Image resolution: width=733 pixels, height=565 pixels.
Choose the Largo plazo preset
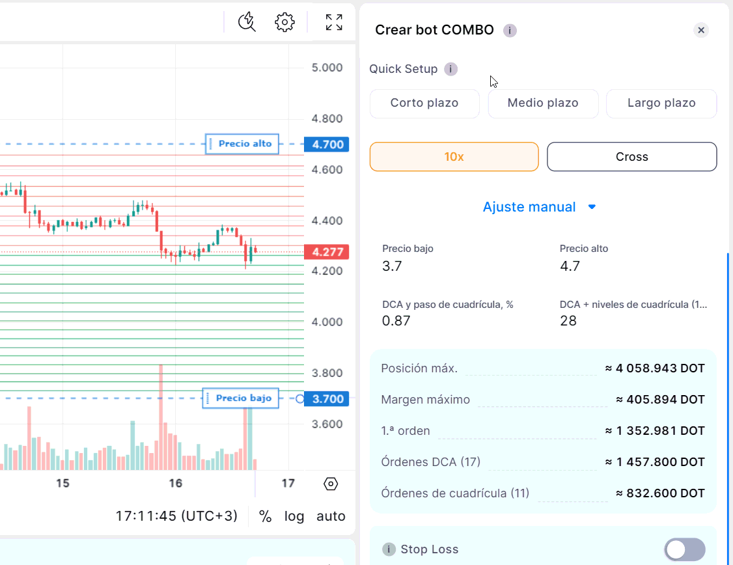point(661,103)
